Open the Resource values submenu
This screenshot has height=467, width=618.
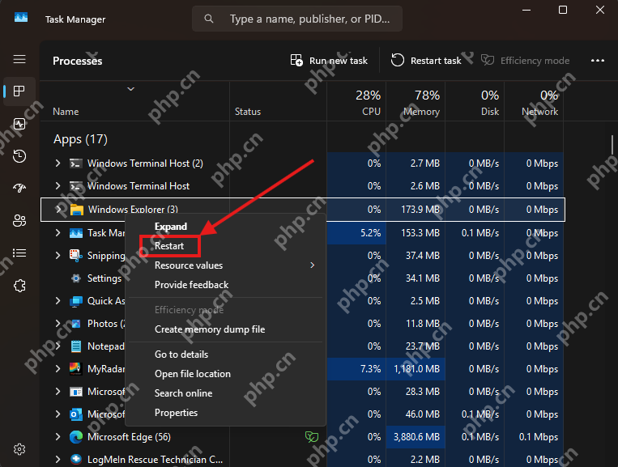click(225, 265)
